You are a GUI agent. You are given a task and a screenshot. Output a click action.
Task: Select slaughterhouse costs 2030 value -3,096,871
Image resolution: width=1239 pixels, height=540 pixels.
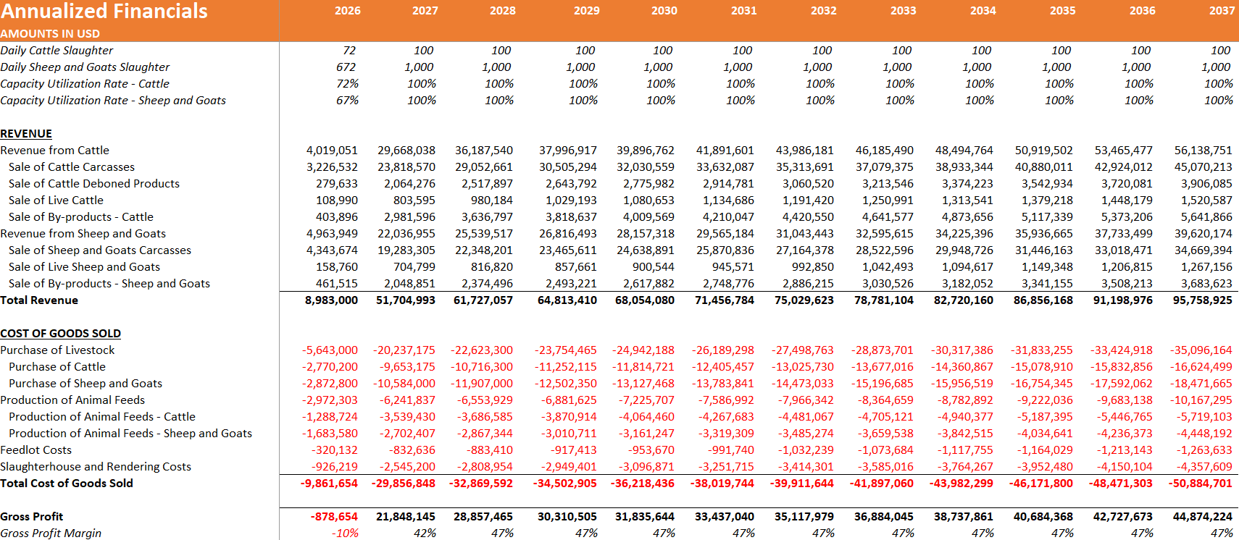[x=646, y=466]
